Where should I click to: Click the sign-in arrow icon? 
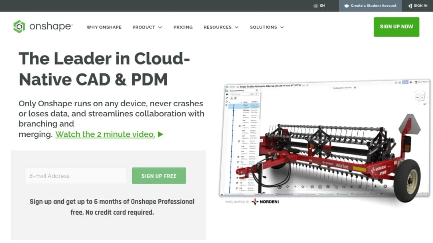point(410,6)
